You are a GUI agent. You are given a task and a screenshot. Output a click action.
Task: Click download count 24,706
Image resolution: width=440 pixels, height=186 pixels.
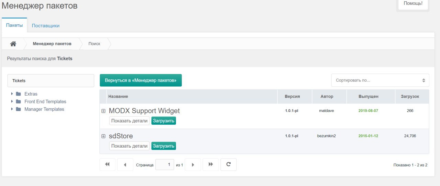pyautogui.click(x=410, y=136)
